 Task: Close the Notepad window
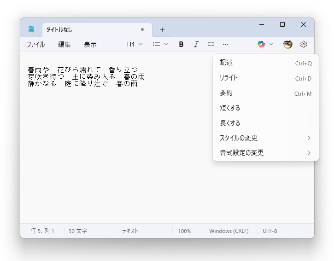303,25
